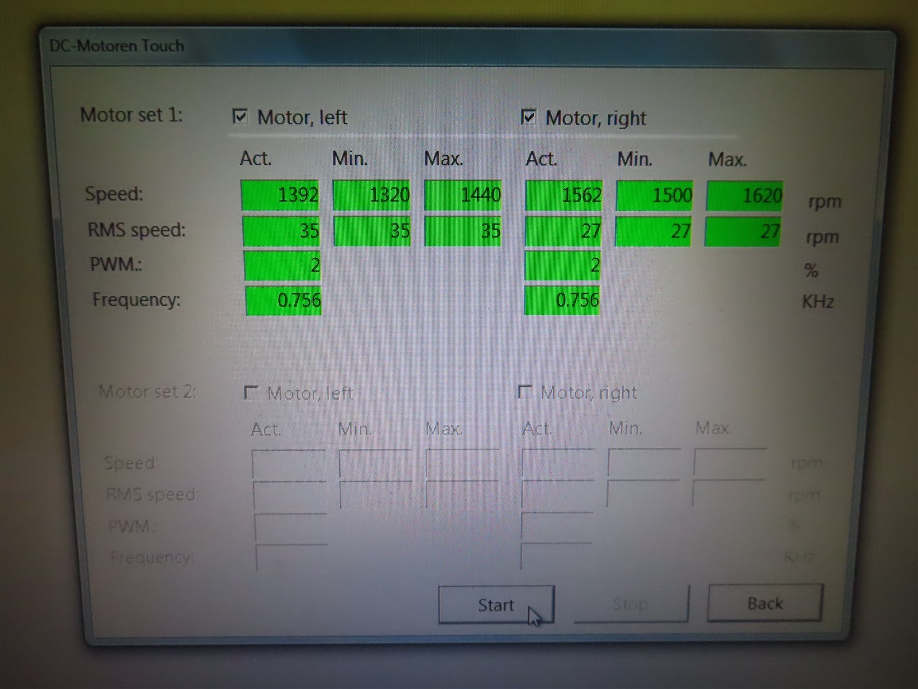This screenshot has height=689, width=918.
Task: Click right motor maximum speed field showing 1620
Action: 744,196
